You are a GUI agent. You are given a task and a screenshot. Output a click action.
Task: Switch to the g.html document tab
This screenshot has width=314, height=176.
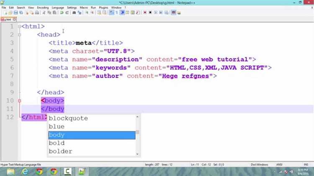coord(7,19)
